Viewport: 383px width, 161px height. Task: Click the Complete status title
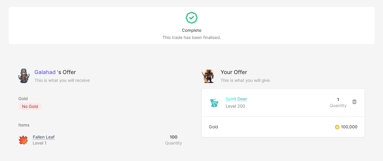[192, 30]
